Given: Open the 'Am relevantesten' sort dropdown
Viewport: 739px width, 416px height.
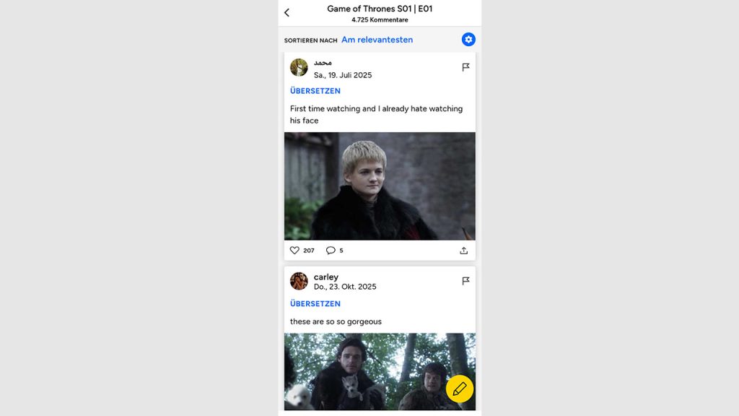Looking at the screenshot, I should click(377, 40).
